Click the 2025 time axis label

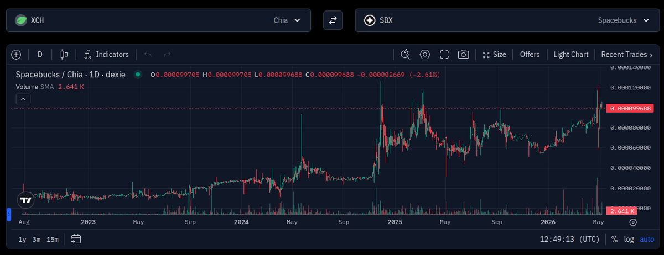click(395, 222)
